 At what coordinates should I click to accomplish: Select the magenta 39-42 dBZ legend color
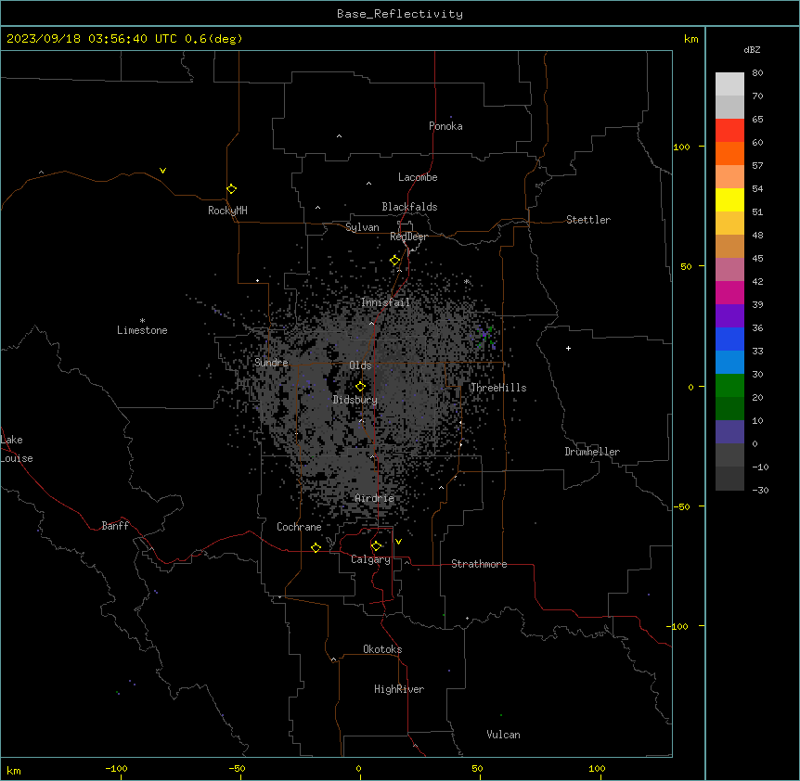click(x=729, y=292)
